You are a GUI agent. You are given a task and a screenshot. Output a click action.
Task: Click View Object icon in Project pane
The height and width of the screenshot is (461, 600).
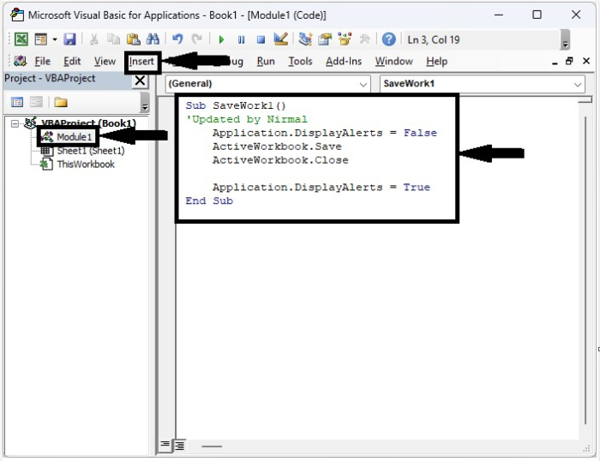[x=36, y=102]
